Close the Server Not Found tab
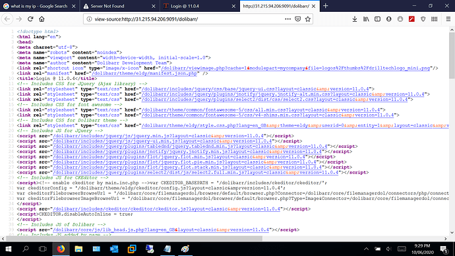This screenshot has width=455, height=256. 154,6
